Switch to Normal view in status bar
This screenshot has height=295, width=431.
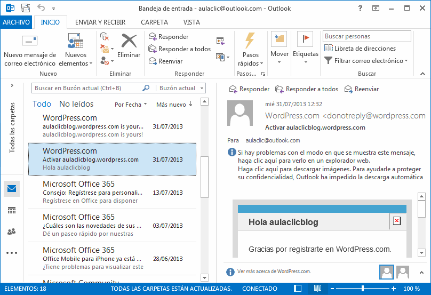click(x=298, y=289)
